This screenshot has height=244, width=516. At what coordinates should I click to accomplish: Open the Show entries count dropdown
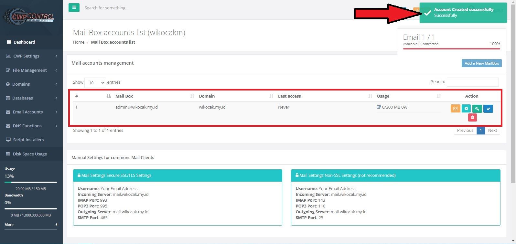[95, 83]
